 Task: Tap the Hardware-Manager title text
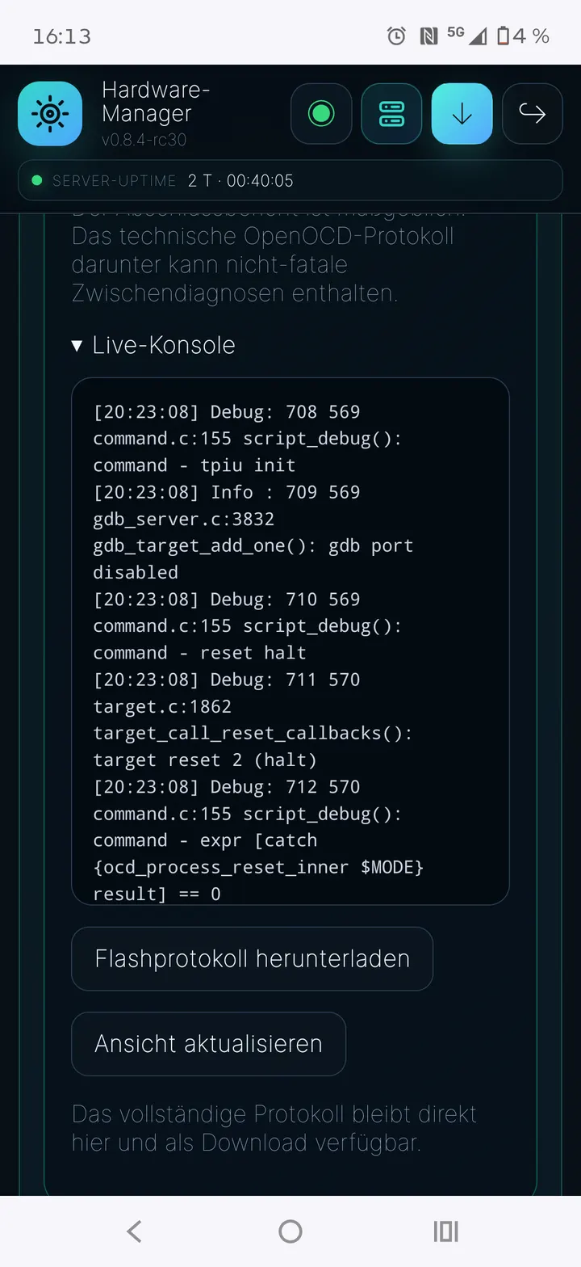(156, 102)
